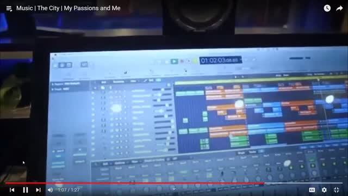Skip to the next video
Viewport: 348px width, 196px height.
pyautogui.click(x=38, y=190)
